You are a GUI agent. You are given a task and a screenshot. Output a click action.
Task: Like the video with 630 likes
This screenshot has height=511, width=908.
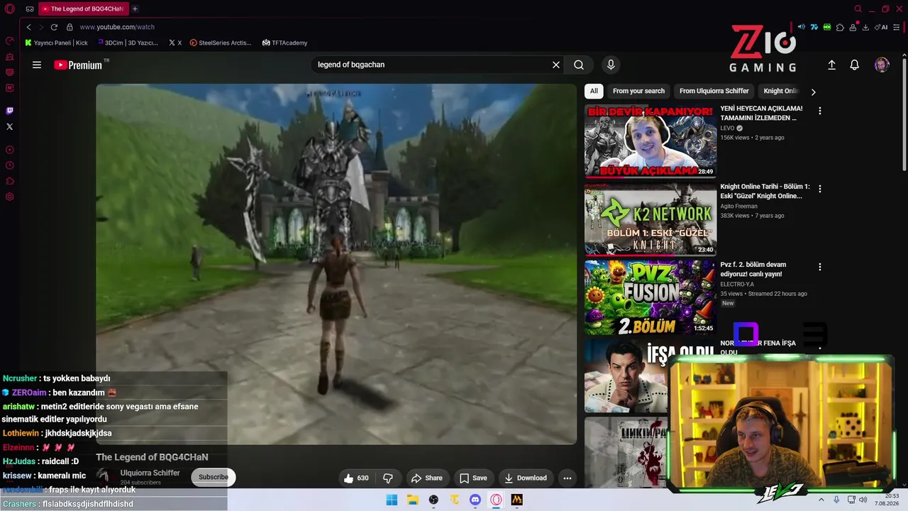(x=356, y=478)
